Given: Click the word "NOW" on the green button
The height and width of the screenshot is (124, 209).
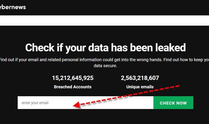Looking at the screenshot, I should point(181,103).
